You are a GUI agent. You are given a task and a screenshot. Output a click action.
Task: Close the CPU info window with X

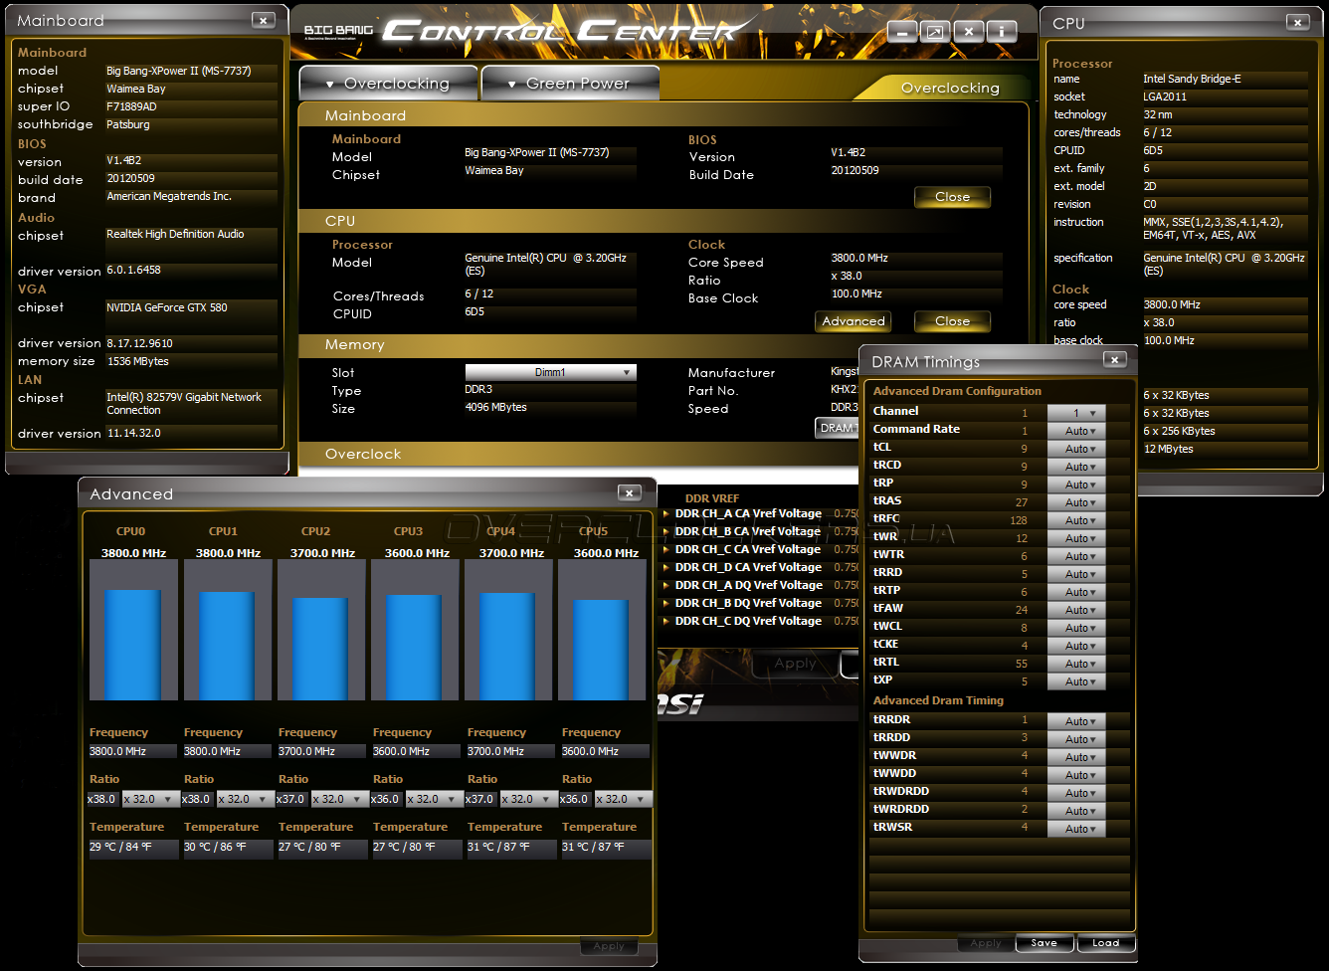click(1297, 22)
